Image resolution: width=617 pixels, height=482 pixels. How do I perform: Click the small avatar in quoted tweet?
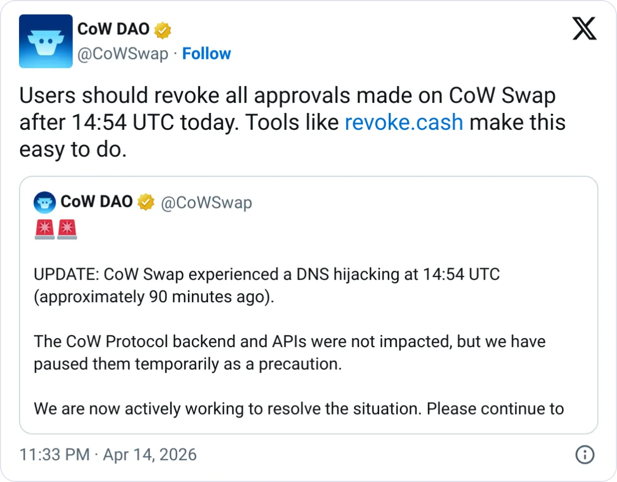[45, 202]
